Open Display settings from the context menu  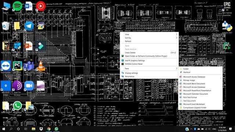coord(149,73)
